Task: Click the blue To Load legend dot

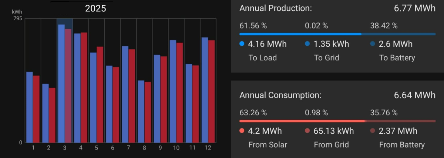Action: (x=242, y=44)
